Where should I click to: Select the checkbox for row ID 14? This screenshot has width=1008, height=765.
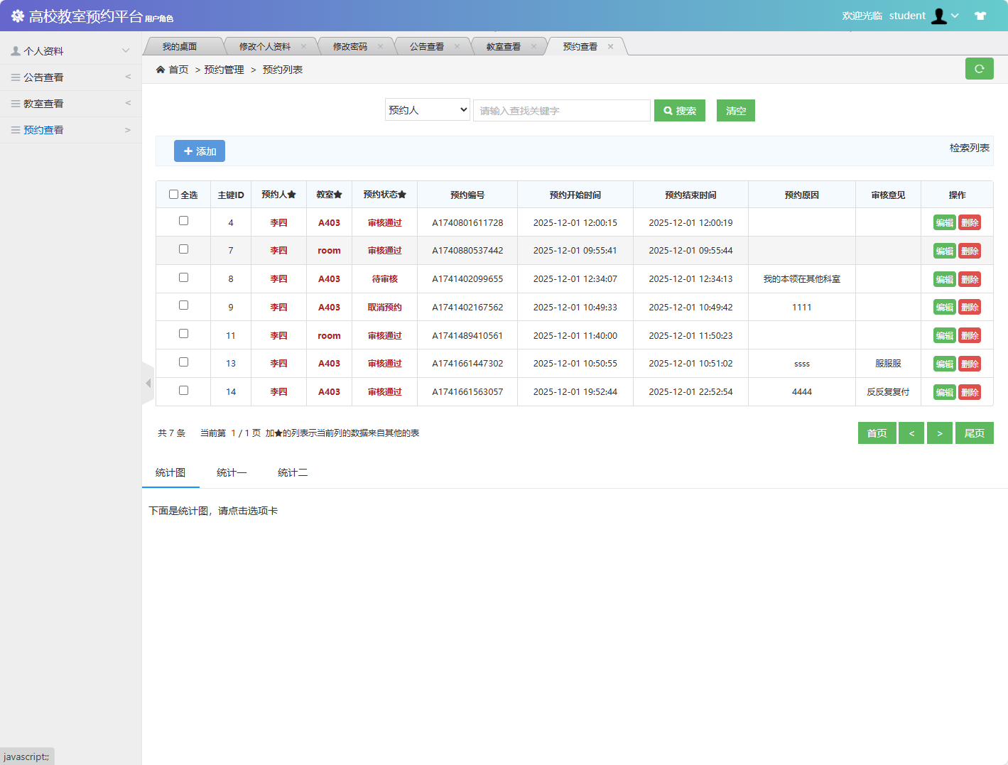pyautogui.click(x=183, y=391)
